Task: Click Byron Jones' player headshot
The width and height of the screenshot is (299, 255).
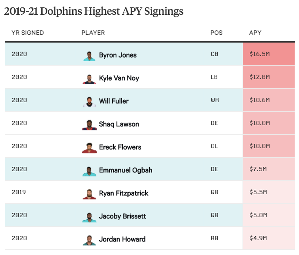Action: click(x=89, y=56)
